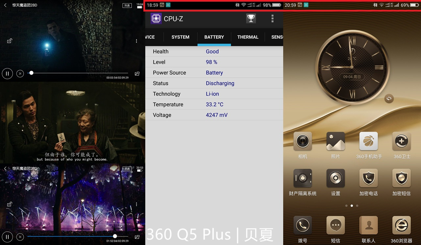The width and height of the screenshot is (421, 245).
Task: Launch the 加密短信 app
Action: [402, 178]
